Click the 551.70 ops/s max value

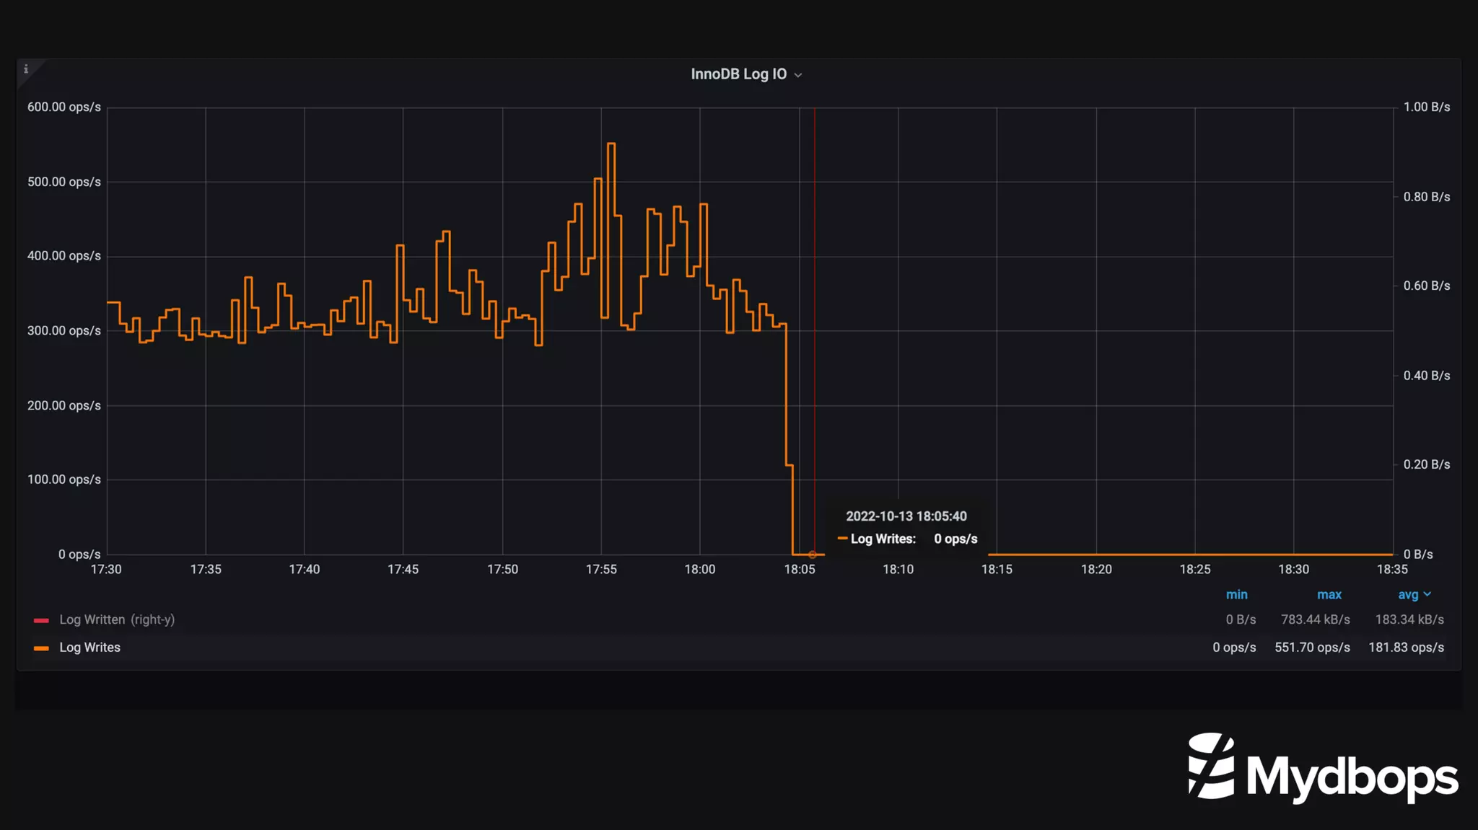[x=1311, y=648]
